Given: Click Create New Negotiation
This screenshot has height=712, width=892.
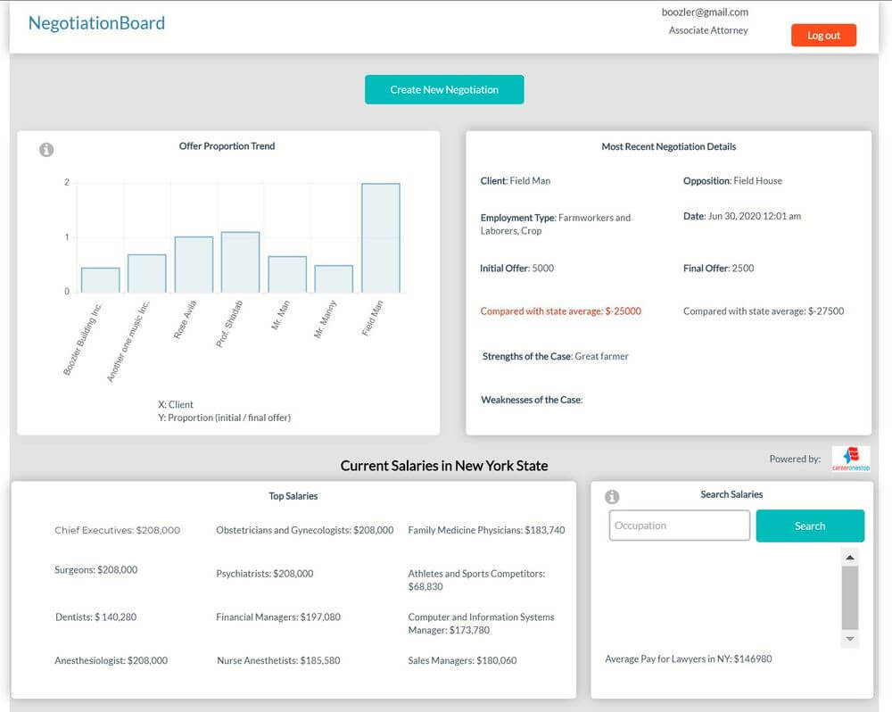Looking at the screenshot, I should click(443, 89).
